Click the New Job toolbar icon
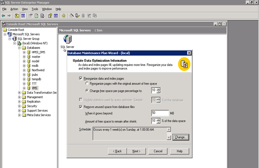This screenshot has height=168, width=259. point(95,16)
